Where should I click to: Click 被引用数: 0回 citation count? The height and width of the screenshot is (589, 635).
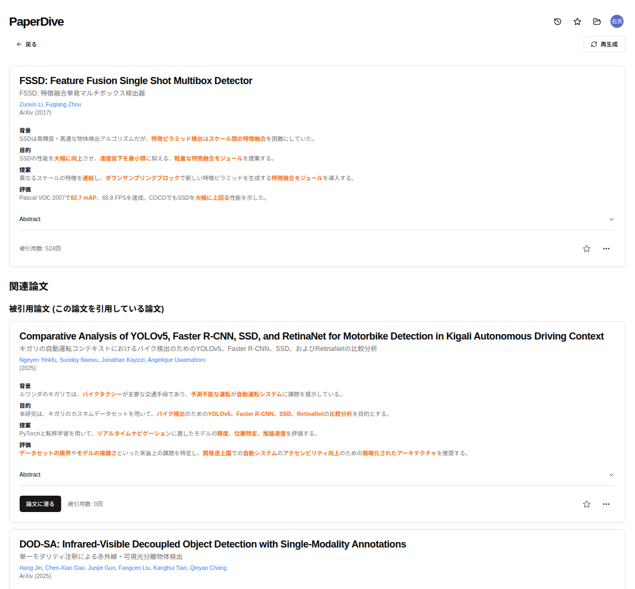[85, 504]
